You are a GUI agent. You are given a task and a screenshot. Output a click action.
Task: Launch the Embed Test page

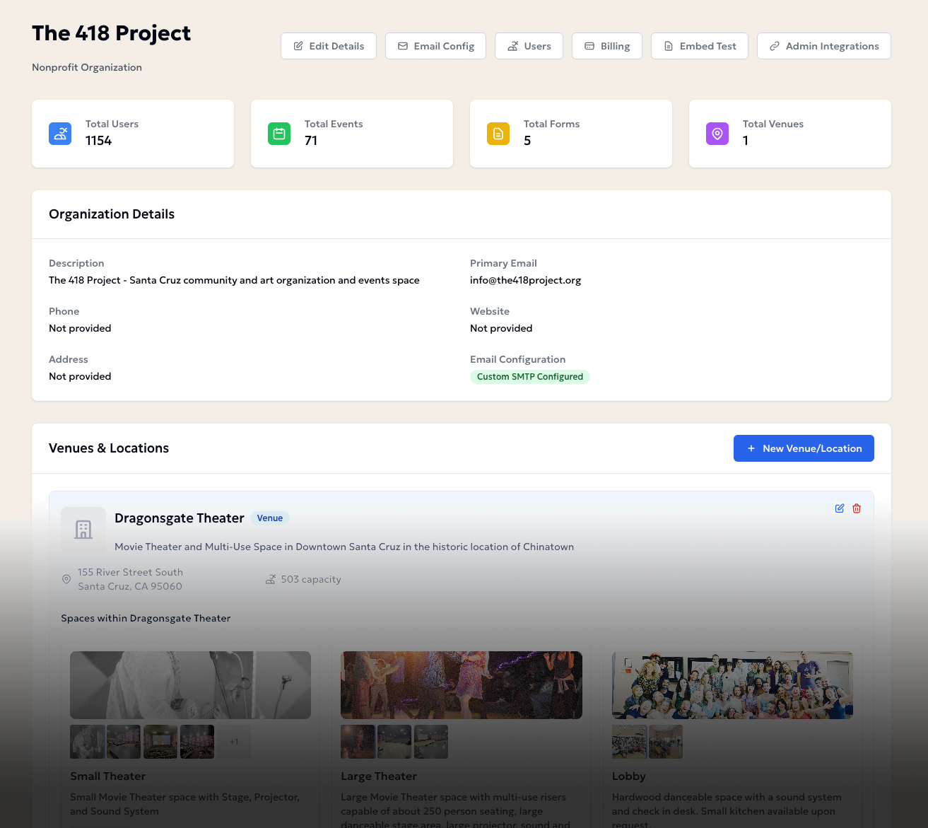[699, 46]
